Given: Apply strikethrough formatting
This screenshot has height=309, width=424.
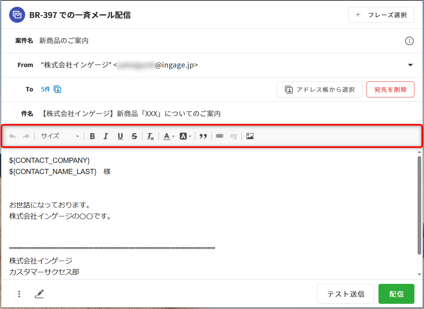Looking at the screenshot, I should coord(134,136).
